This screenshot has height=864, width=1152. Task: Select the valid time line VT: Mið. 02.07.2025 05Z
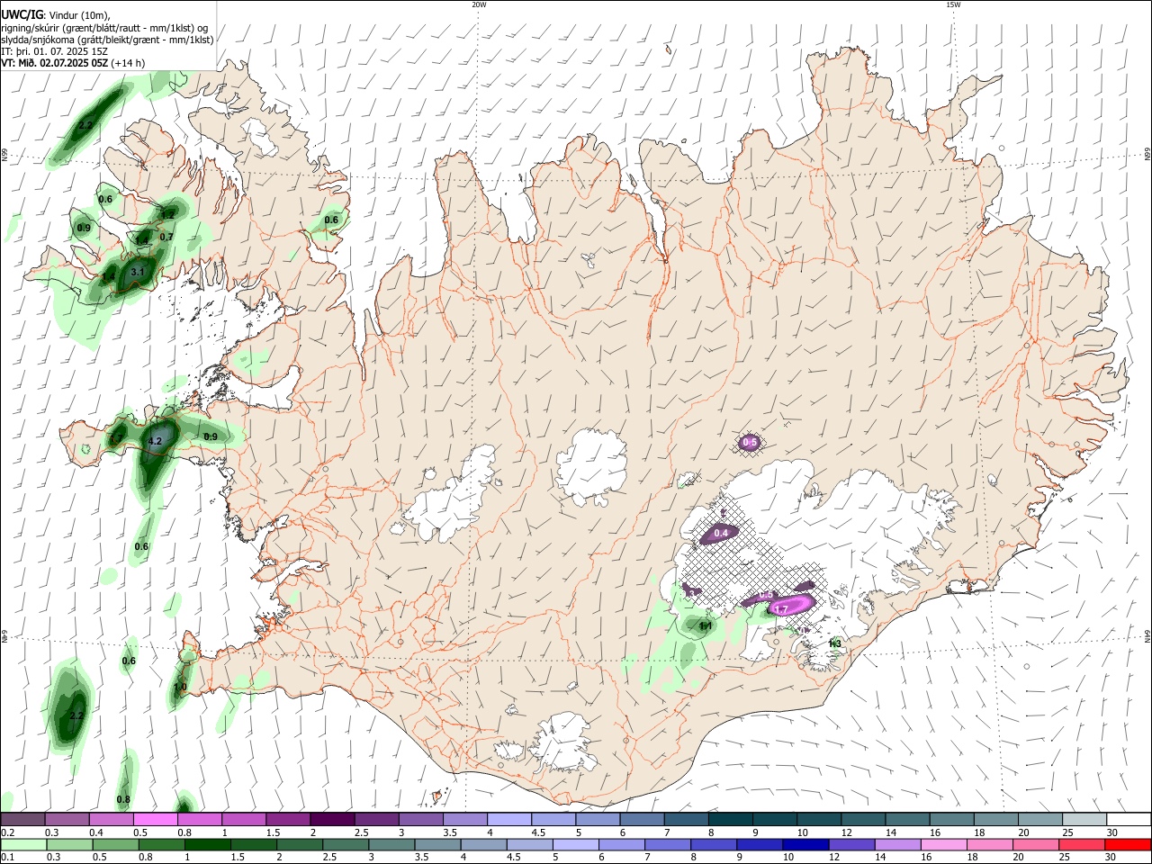(55, 63)
